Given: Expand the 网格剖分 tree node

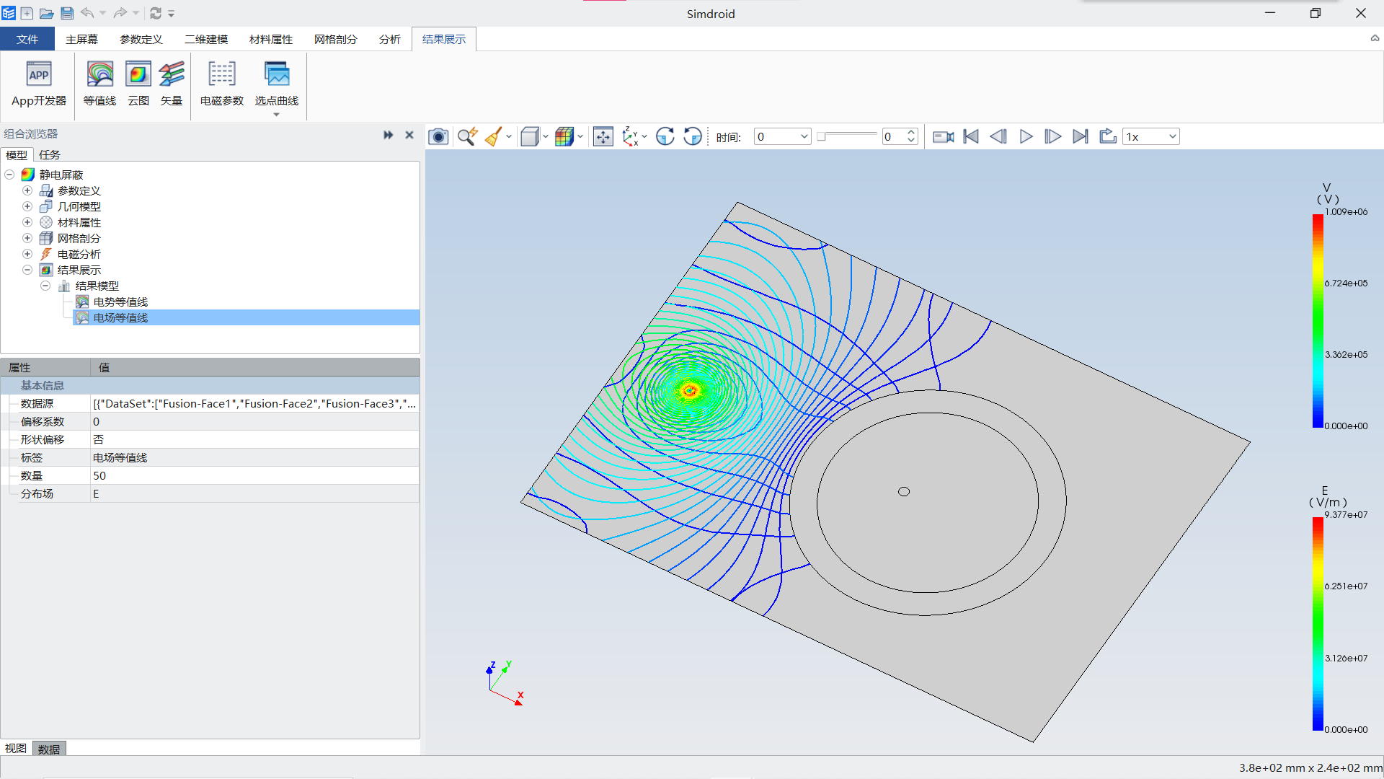Looking at the screenshot, I should pyautogui.click(x=27, y=238).
